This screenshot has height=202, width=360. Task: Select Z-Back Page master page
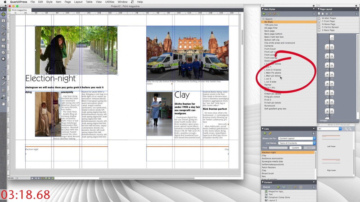point(328,30)
